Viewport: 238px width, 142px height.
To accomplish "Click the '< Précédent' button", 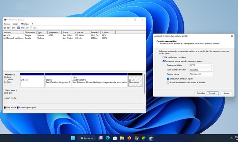I will pos(200,93).
